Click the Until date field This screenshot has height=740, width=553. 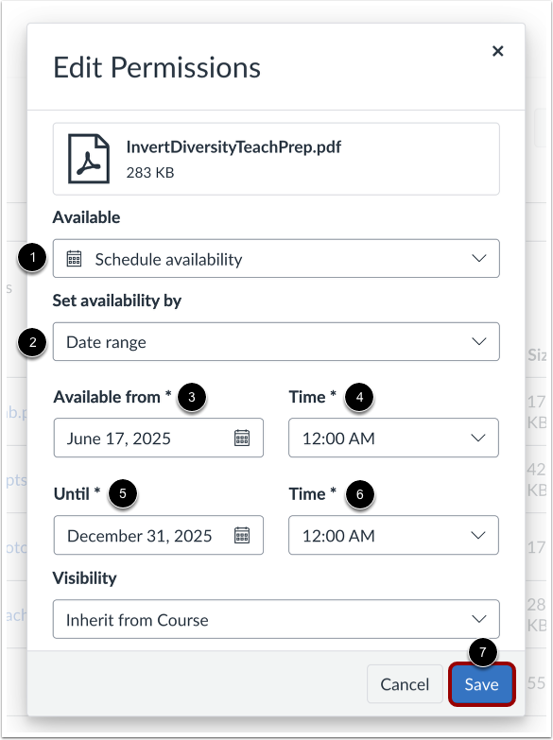click(x=158, y=535)
